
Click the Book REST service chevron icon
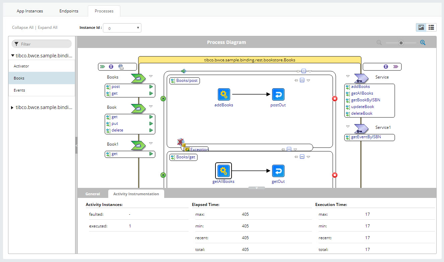pyautogui.click(x=138, y=108)
